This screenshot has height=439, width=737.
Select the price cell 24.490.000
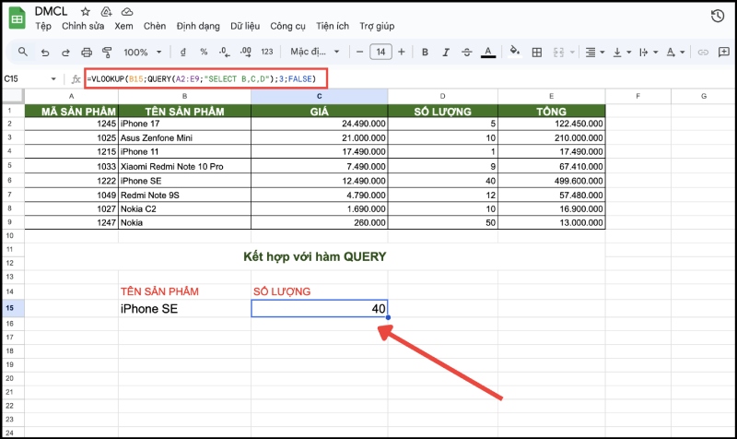[x=320, y=124]
